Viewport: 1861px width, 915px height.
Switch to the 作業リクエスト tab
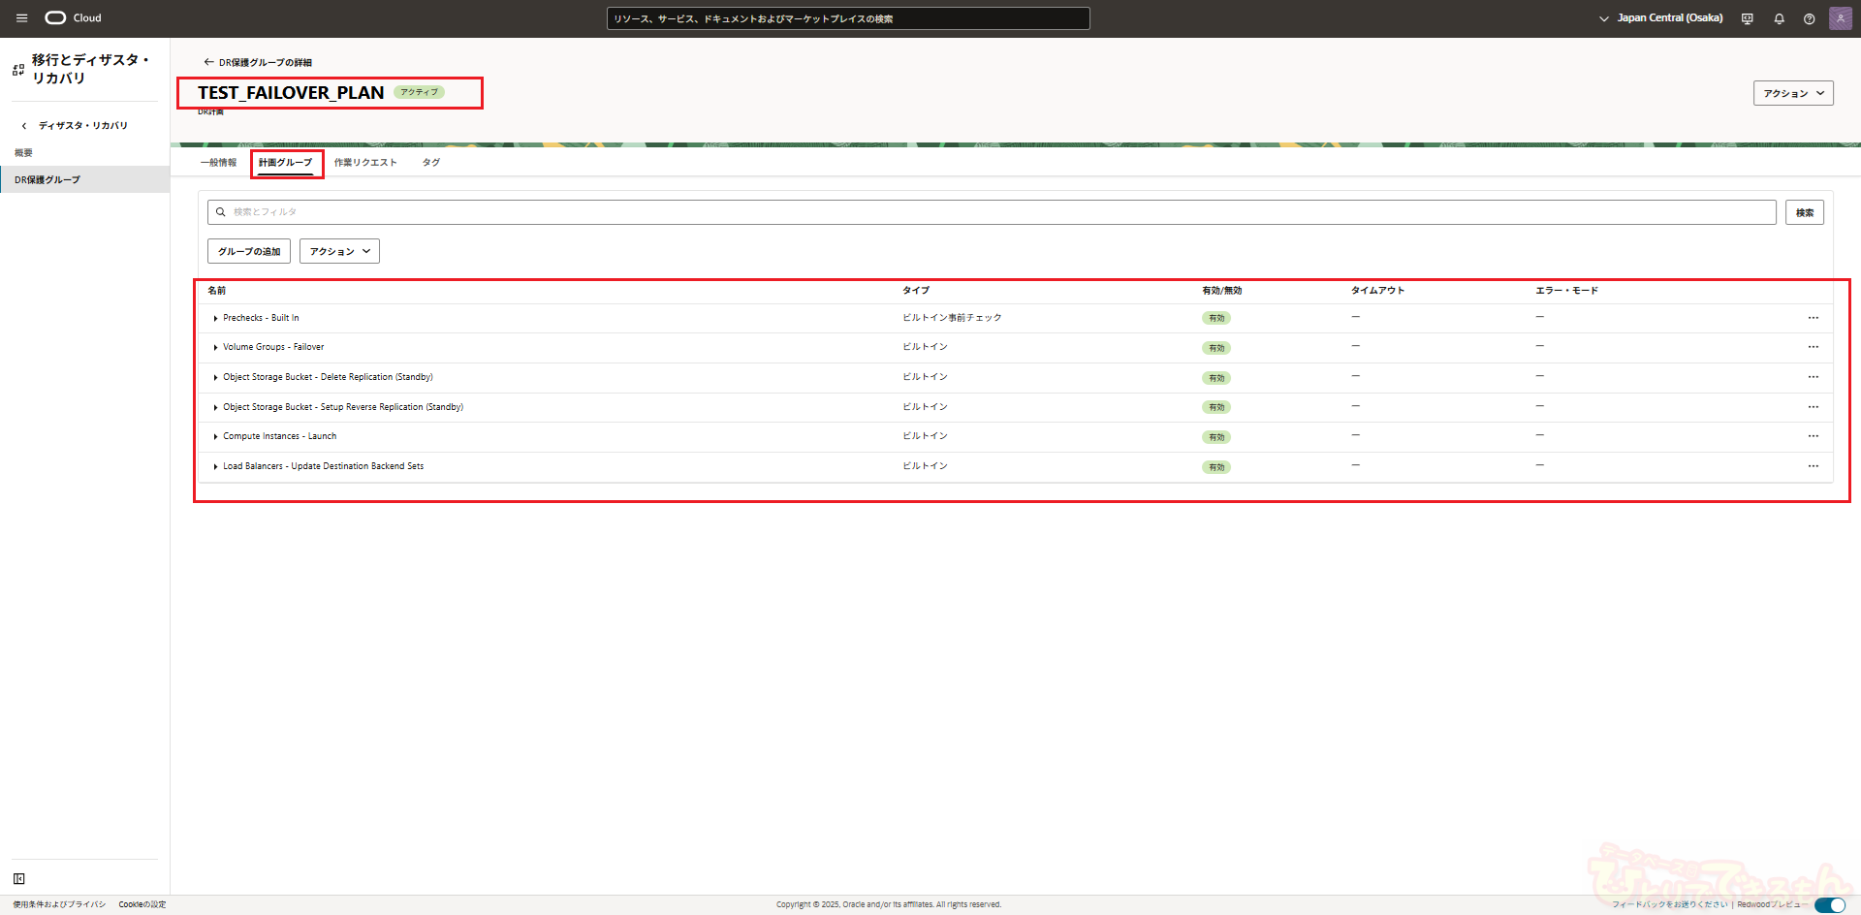(365, 163)
